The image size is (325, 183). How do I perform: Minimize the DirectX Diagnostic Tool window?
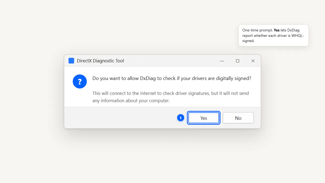click(222, 61)
